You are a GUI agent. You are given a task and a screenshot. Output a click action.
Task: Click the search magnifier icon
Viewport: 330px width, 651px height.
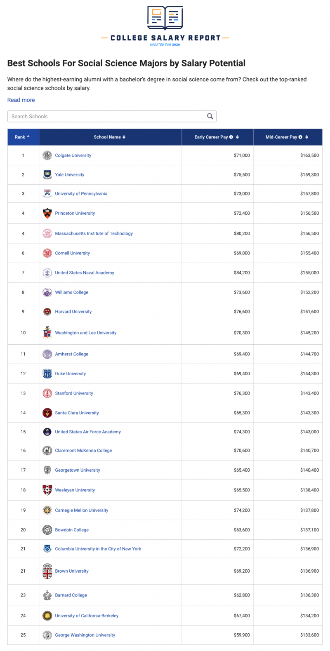point(210,116)
